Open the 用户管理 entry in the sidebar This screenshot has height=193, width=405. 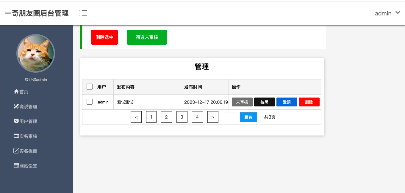point(28,121)
